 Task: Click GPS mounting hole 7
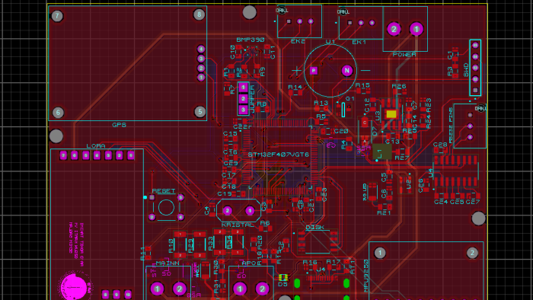point(57,16)
